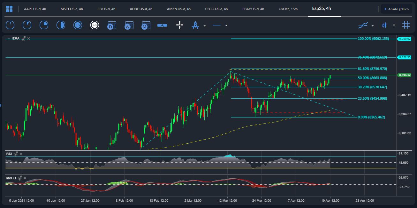Viewport: 417px width, 208px height.
Task: Open MACD indicator settings gear
Action: click(20, 178)
